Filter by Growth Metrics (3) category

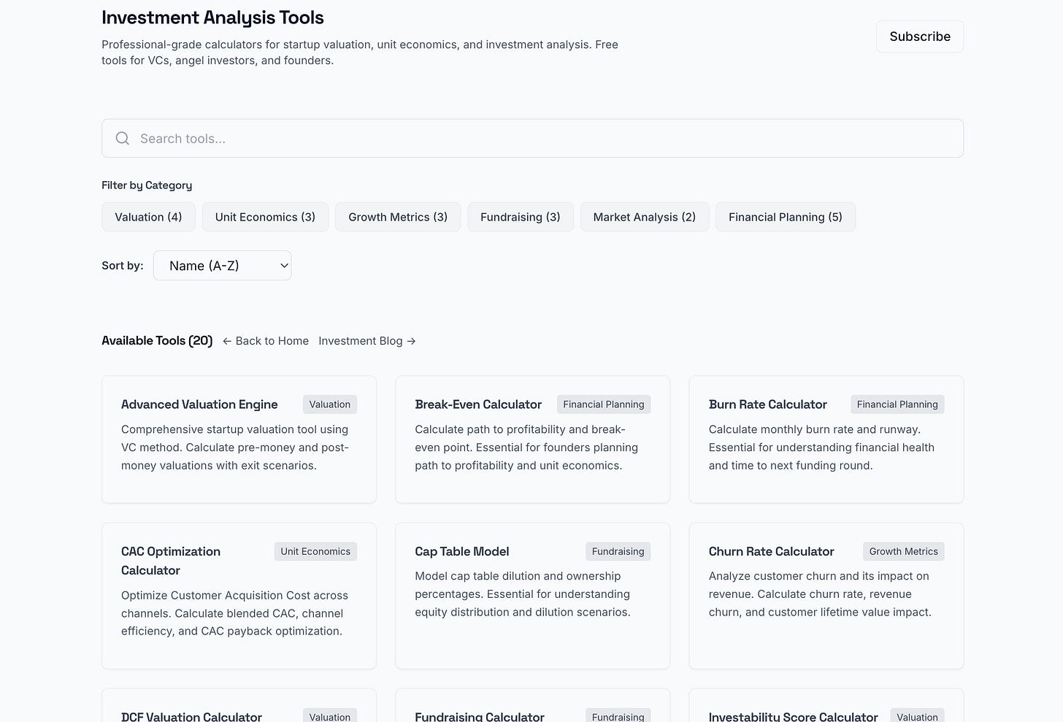tap(398, 217)
